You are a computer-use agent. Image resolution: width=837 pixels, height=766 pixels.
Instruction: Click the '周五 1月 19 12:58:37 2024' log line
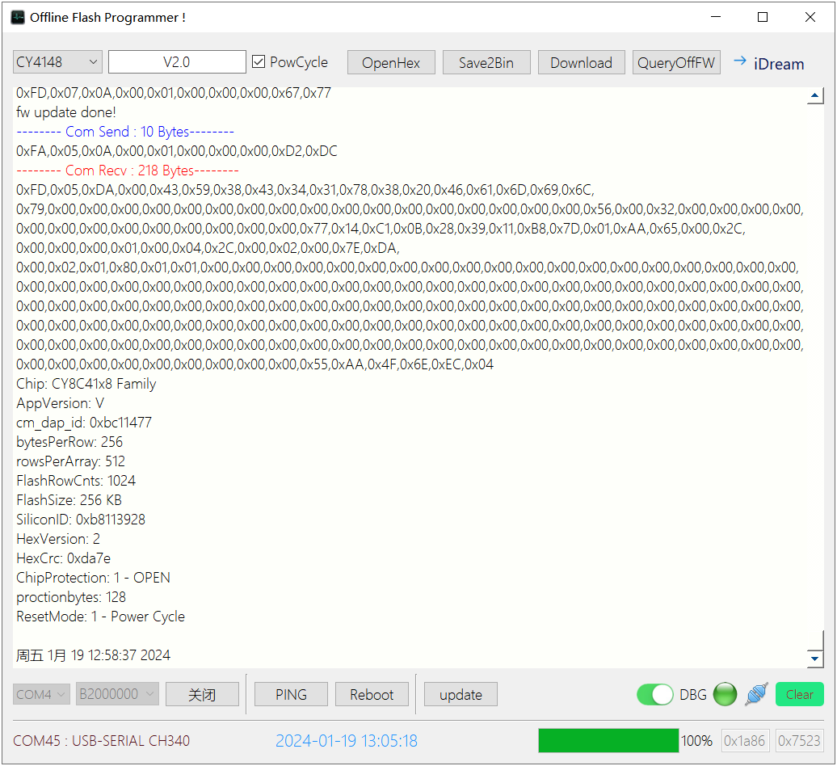click(x=94, y=655)
